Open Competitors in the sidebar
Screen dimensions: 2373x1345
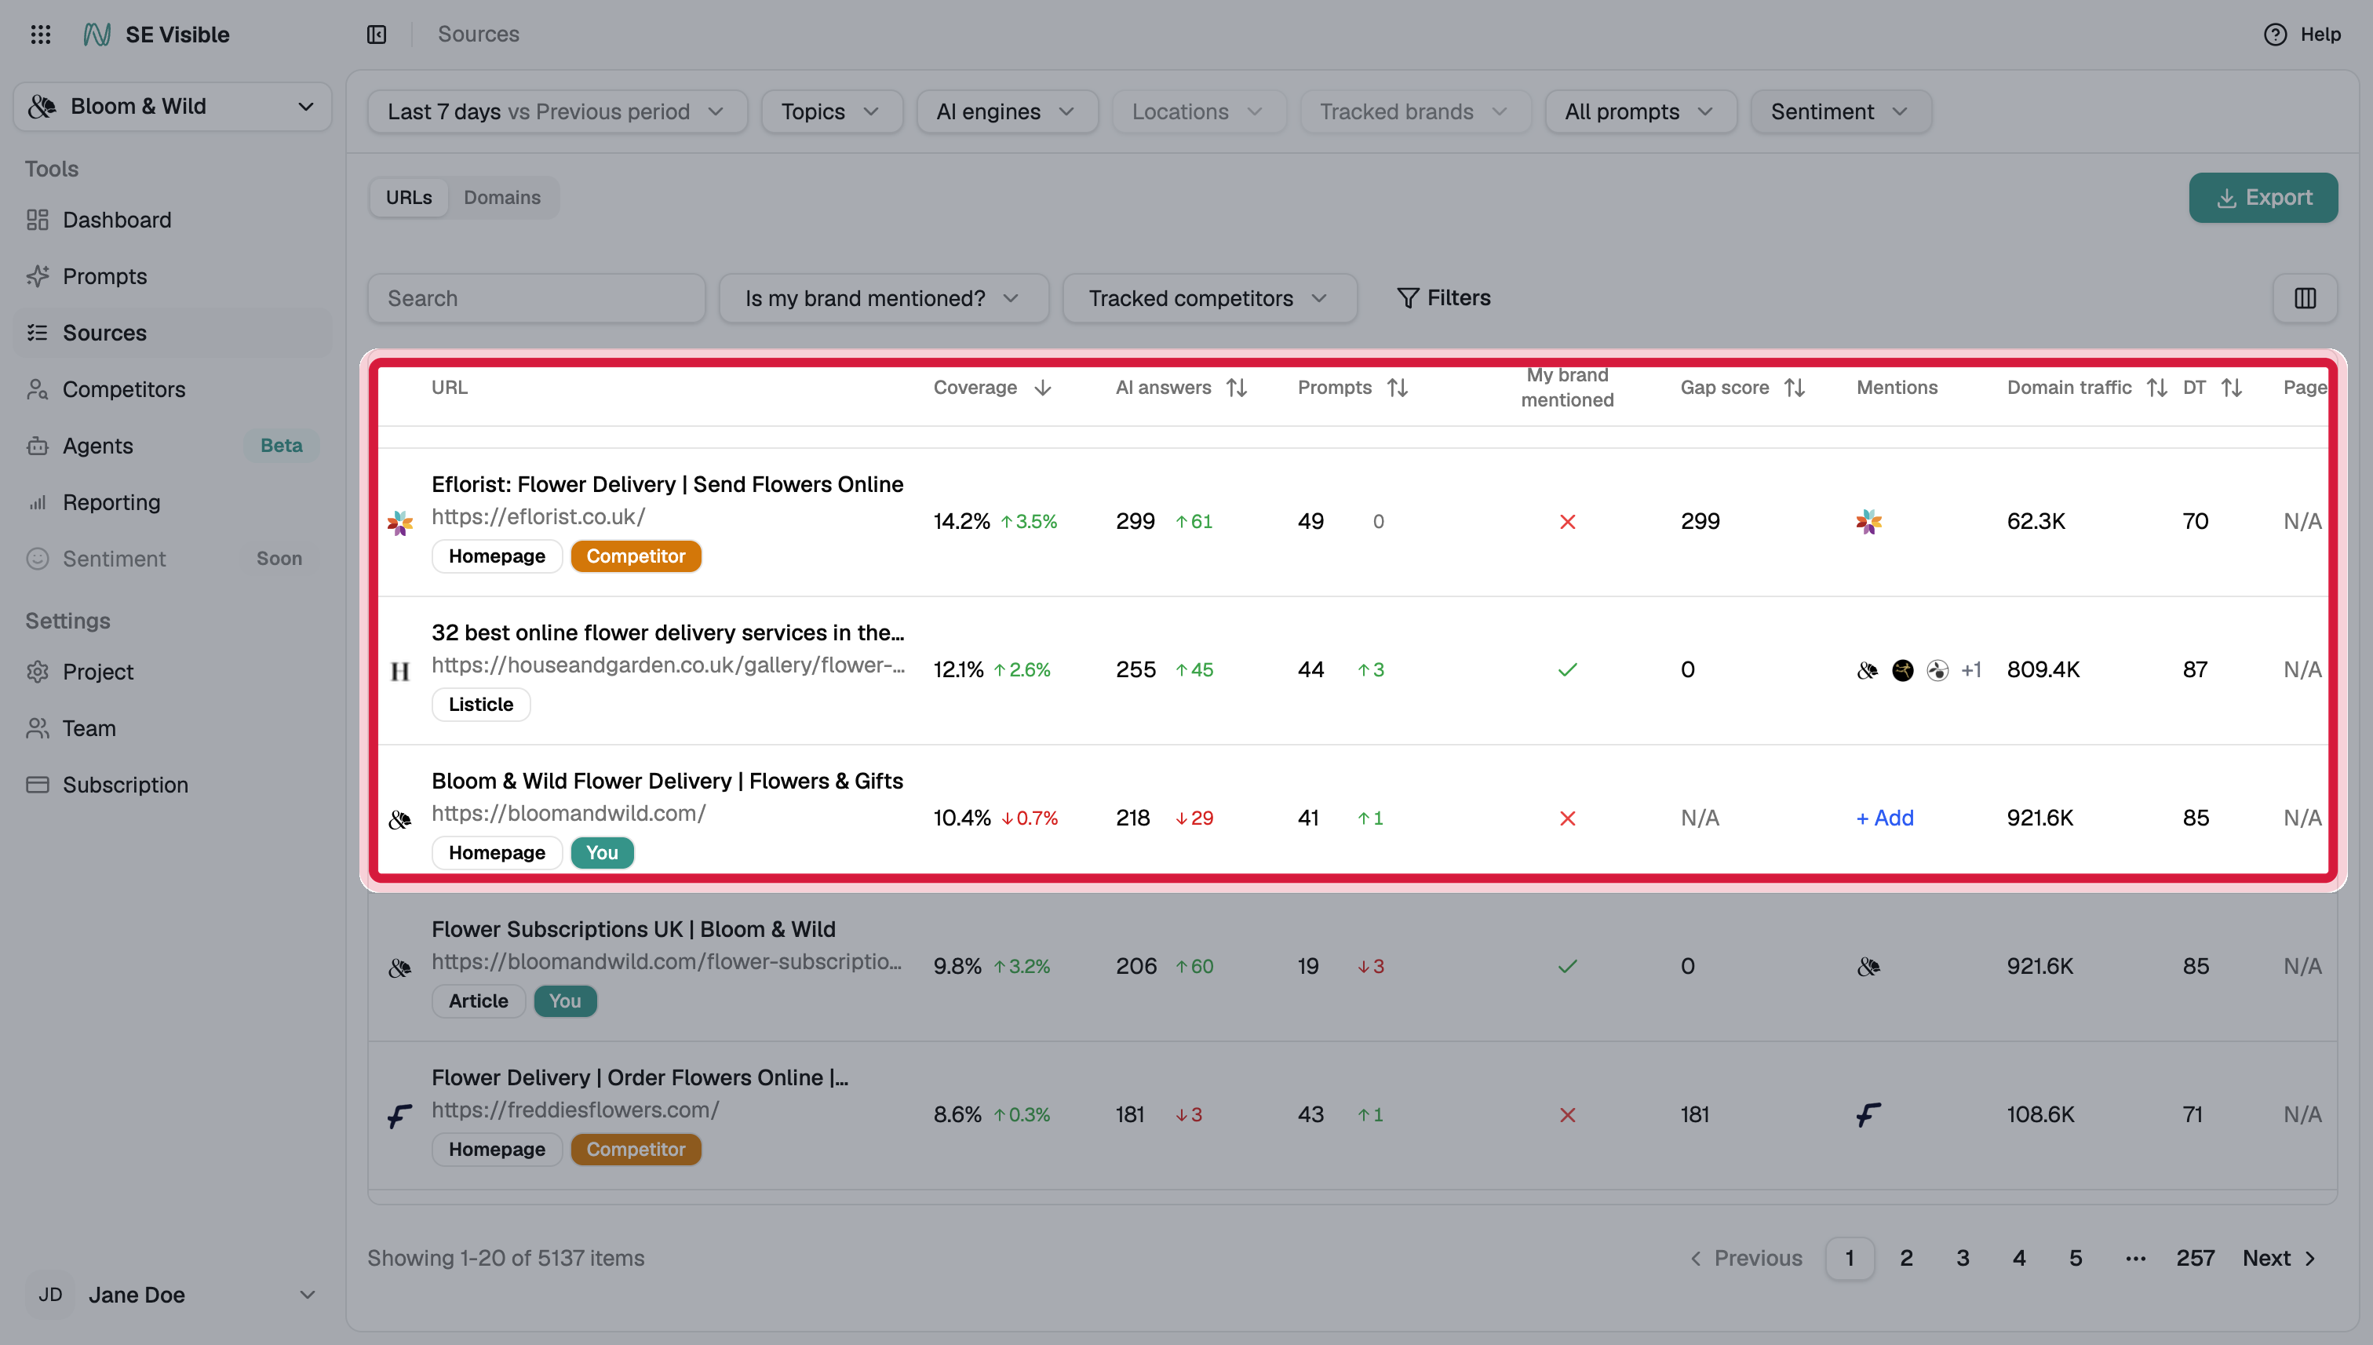124,389
